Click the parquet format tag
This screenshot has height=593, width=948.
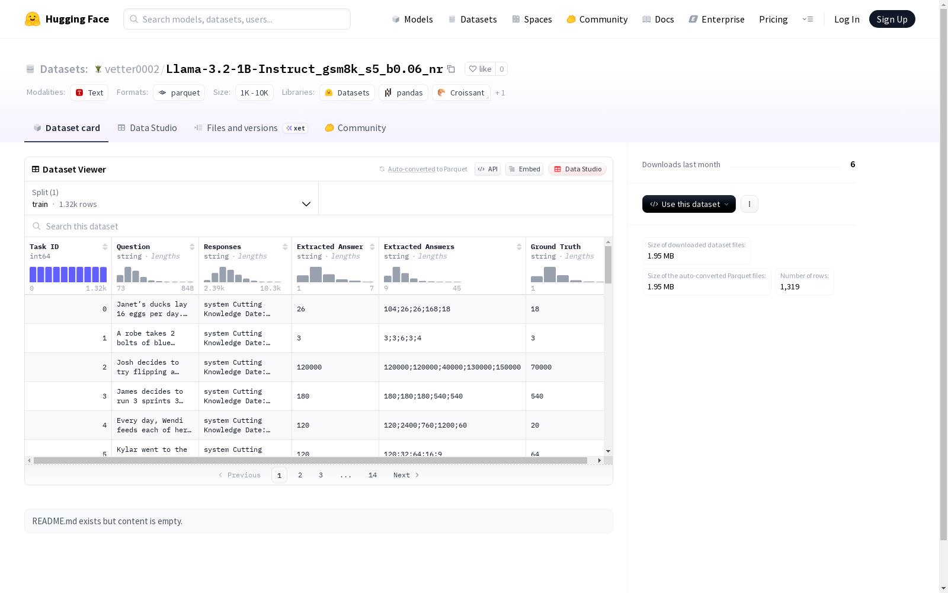click(x=179, y=93)
